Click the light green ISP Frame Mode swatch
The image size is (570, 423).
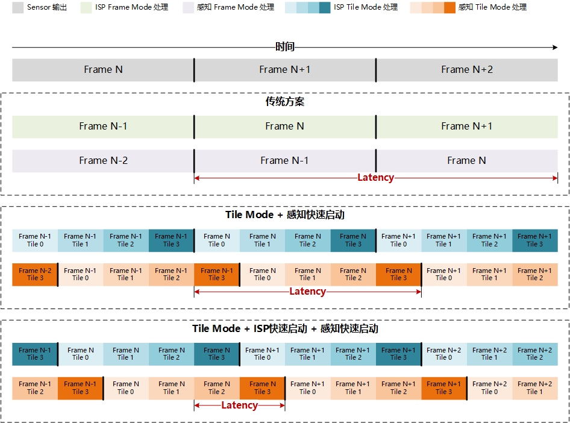click(x=86, y=7)
